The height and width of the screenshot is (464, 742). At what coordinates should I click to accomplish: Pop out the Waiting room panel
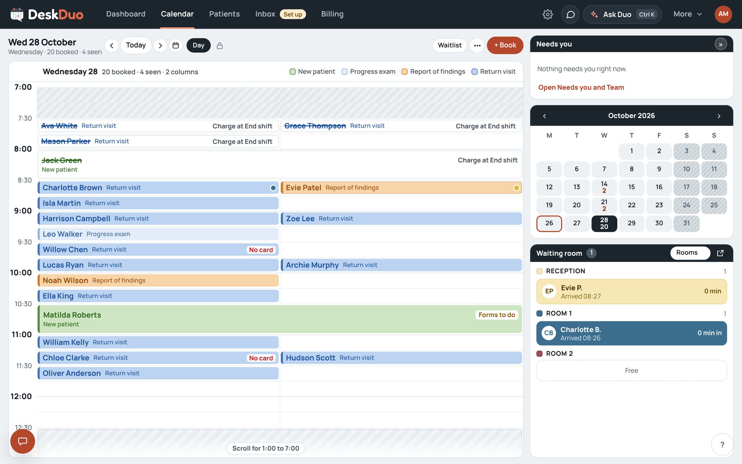point(720,253)
